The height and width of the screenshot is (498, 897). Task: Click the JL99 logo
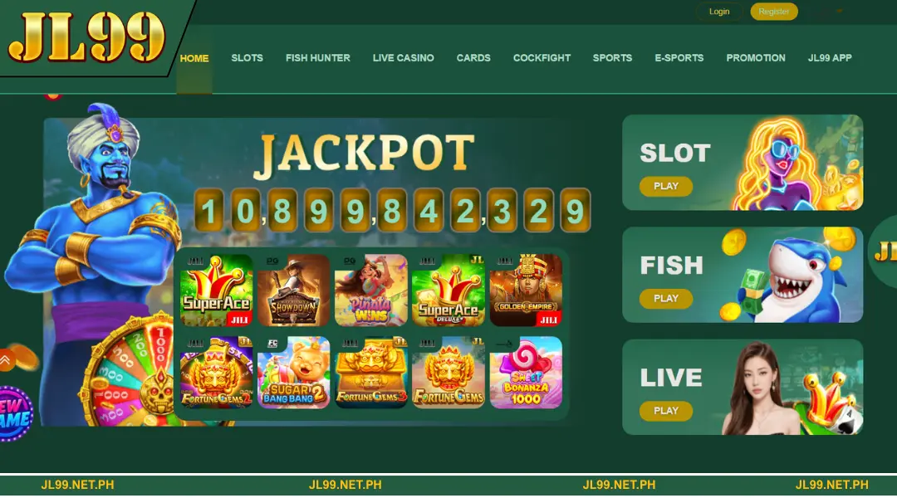(x=86, y=37)
